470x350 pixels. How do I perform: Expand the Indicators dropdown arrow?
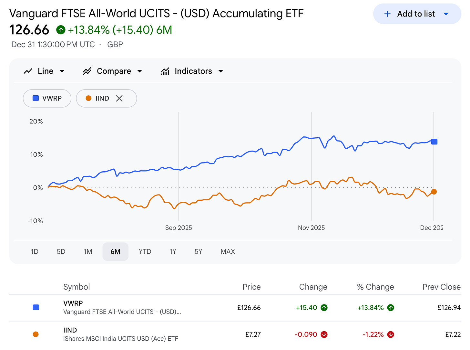[x=221, y=71]
